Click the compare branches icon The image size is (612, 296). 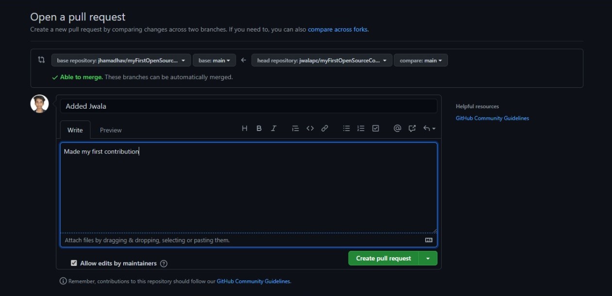point(41,60)
